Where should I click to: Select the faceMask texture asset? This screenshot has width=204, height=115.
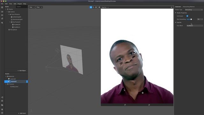(14, 87)
